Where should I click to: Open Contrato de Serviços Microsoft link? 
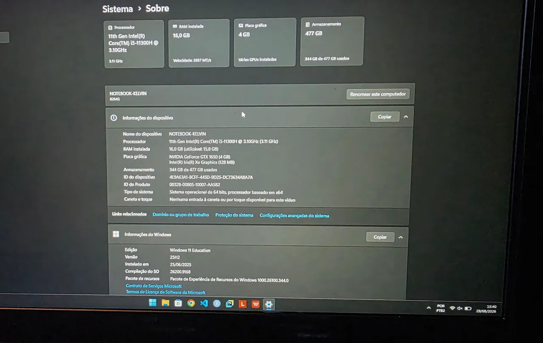[x=154, y=286]
